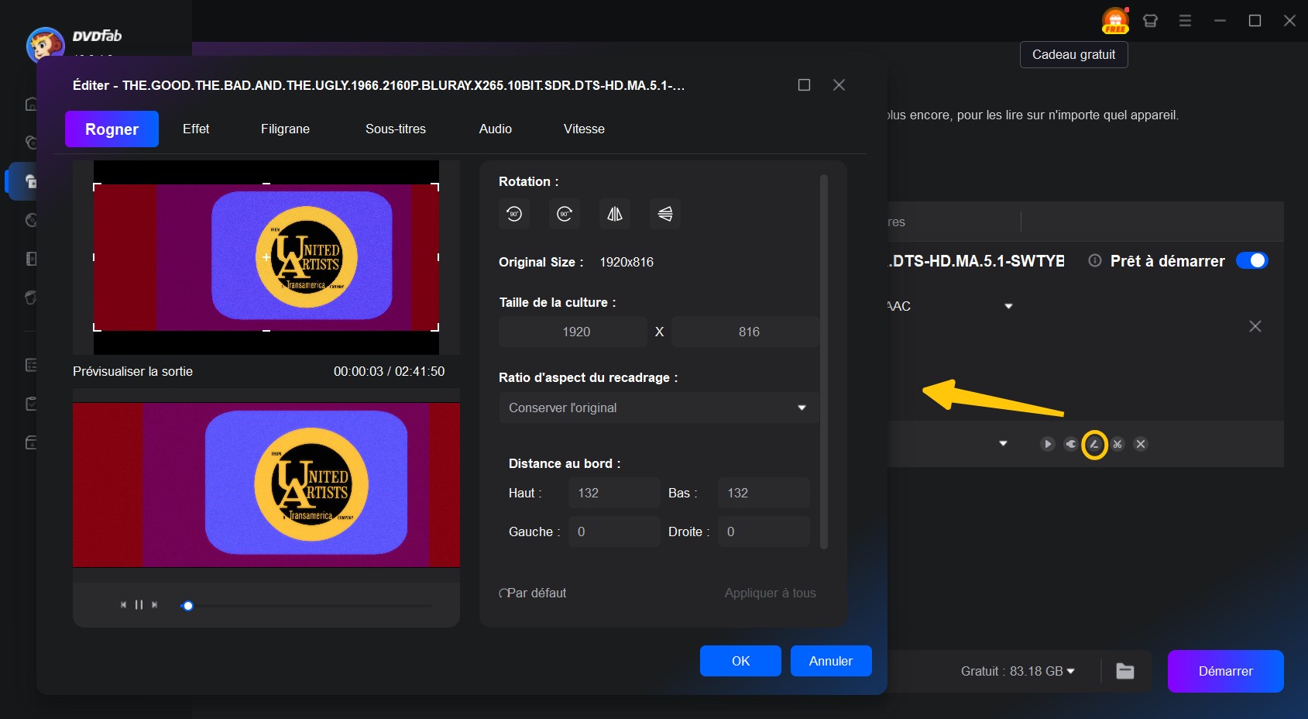Switch to the Audio tab
Image resolution: width=1308 pixels, height=719 pixels.
tap(496, 129)
